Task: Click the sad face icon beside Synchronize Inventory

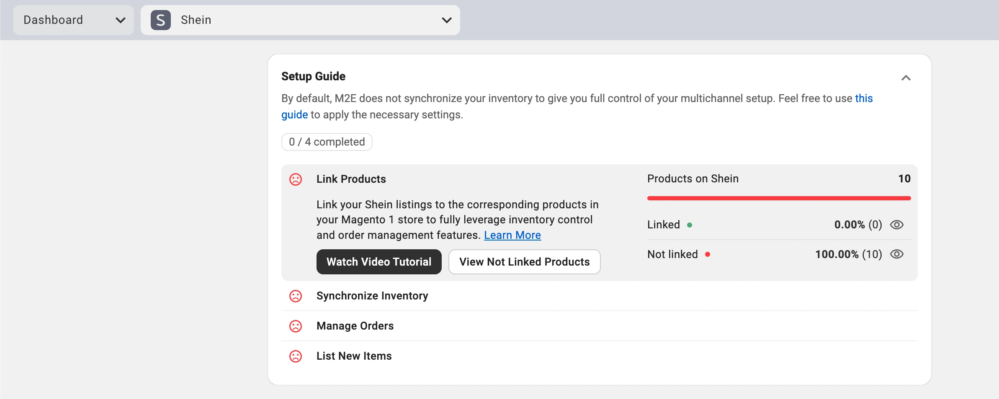Action: [x=296, y=296]
